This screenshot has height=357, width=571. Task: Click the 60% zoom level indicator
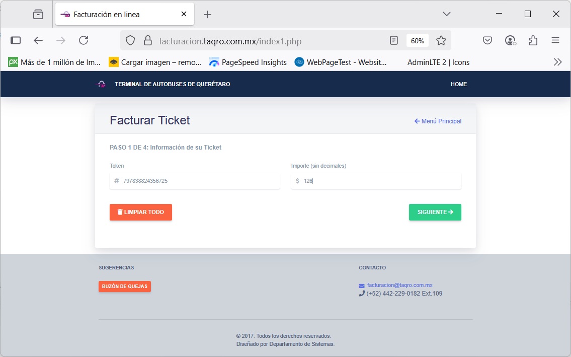click(x=417, y=41)
